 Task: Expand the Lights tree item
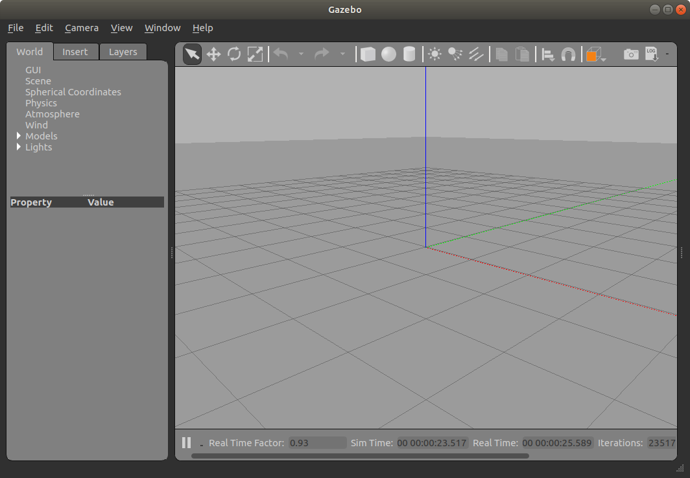click(18, 147)
